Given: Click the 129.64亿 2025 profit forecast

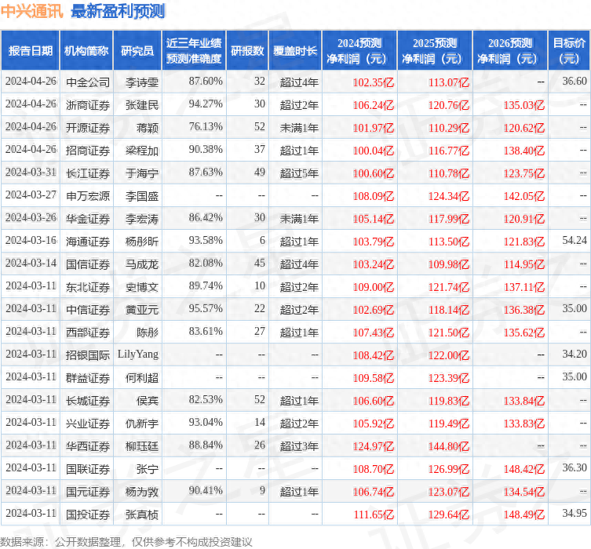Looking at the screenshot, I should (x=448, y=514).
